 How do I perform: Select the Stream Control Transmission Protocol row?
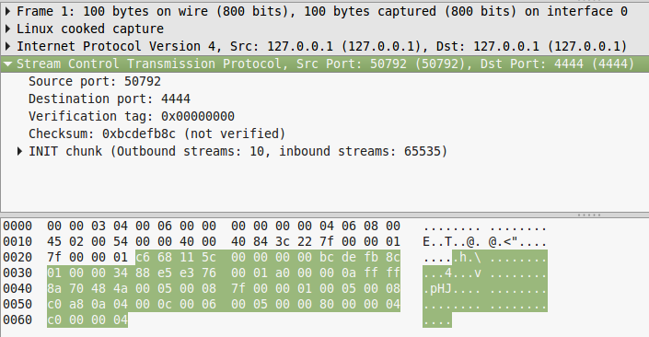click(324, 64)
